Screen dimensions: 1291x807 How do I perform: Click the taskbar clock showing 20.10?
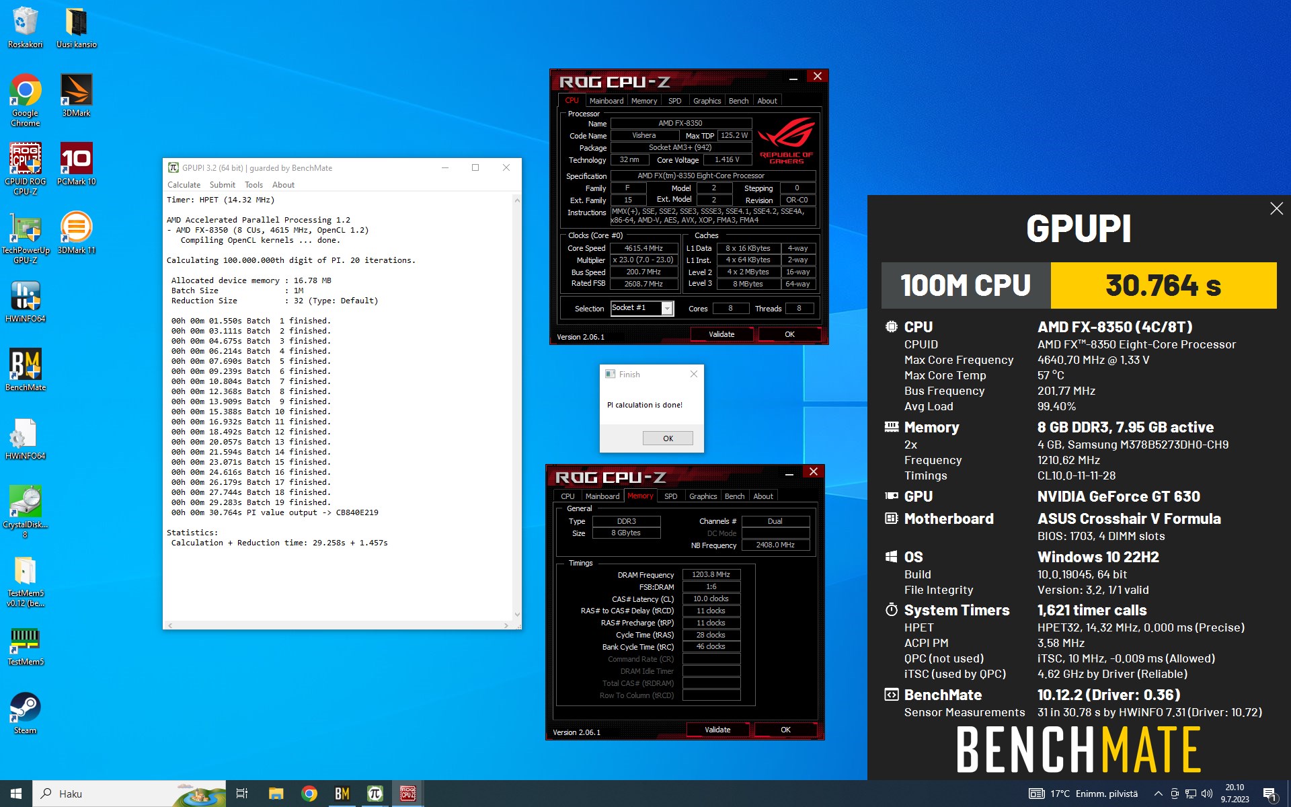tap(1235, 794)
